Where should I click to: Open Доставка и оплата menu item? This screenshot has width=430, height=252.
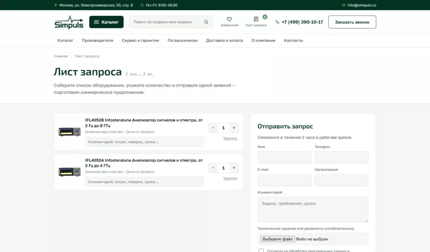[224, 41]
